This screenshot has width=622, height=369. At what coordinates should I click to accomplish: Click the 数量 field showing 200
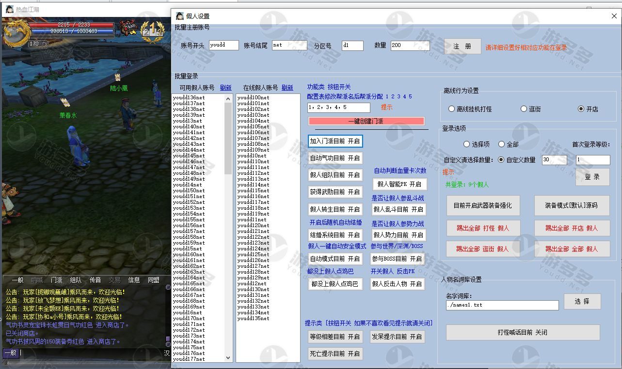pos(410,45)
